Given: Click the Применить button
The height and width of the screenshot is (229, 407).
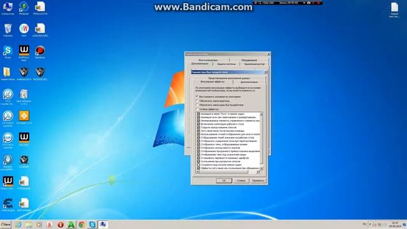Looking at the screenshot, I should 258,181.
